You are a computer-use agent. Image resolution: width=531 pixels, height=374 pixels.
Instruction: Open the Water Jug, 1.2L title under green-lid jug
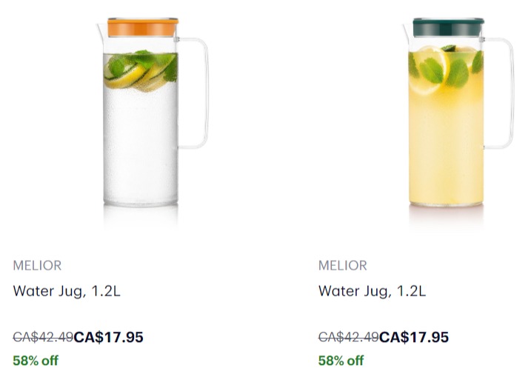coord(372,291)
